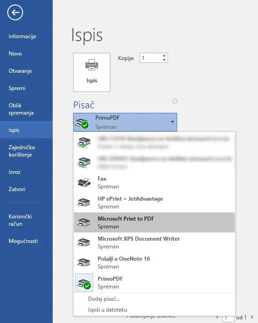The height and width of the screenshot is (323, 258).
Task: Click Spreman status under Fax
Action: (x=108, y=187)
